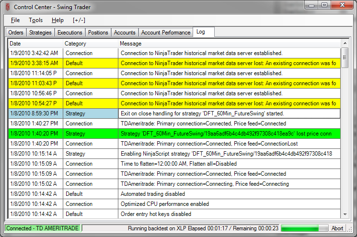This screenshot has width=357, height=237.
Task: Select the 1/8/2010 1:40:27 PM date cell
Action: (35, 124)
